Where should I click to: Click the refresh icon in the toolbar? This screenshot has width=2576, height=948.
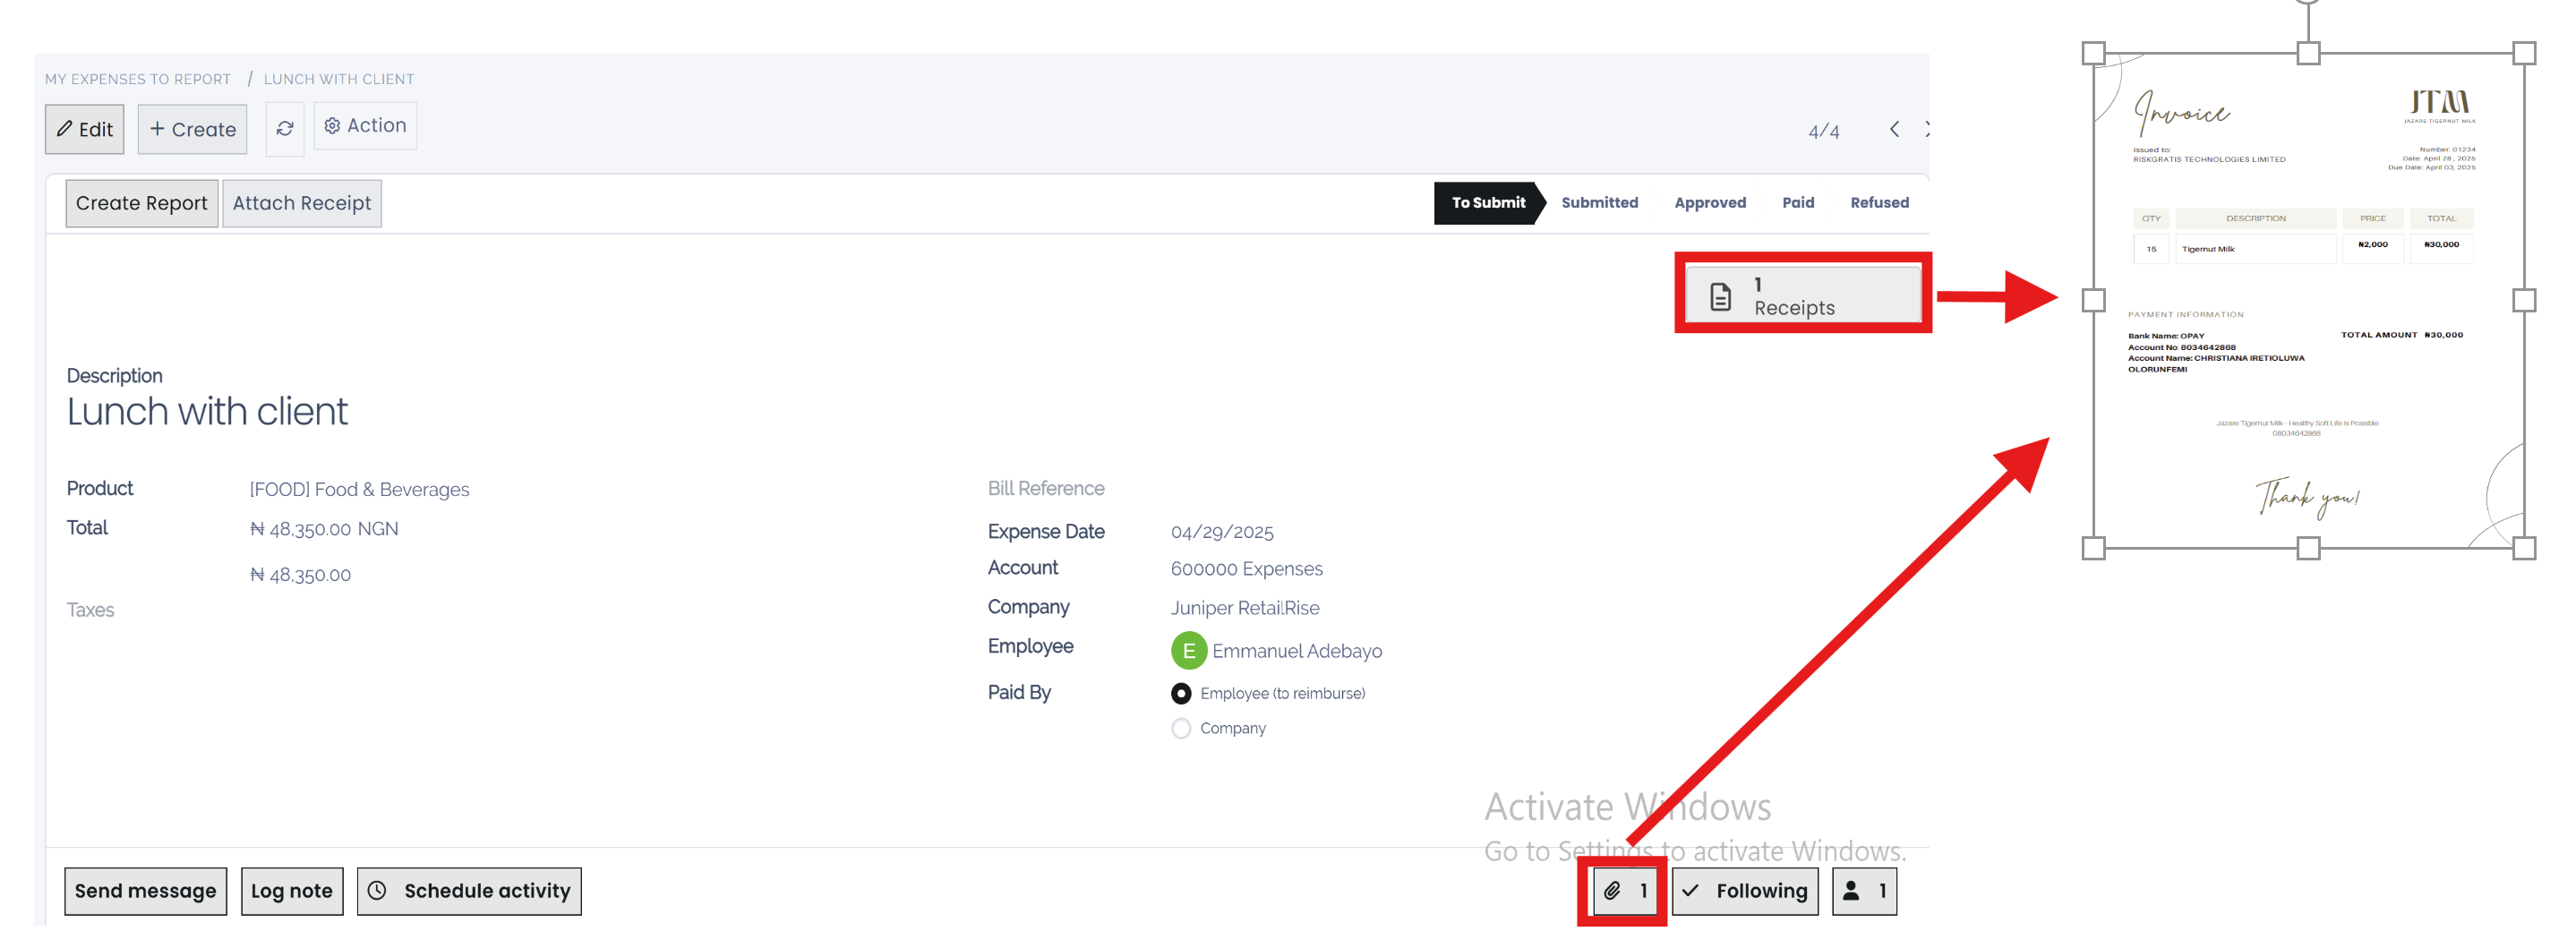pos(285,130)
